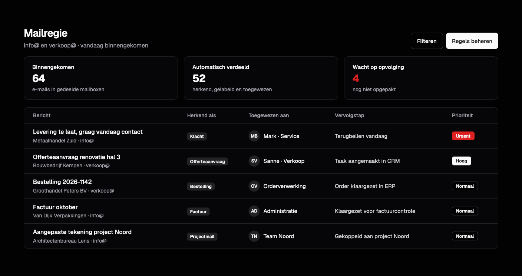Select the Bestelling label tag
The image size is (522, 276).
tap(201, 186)
